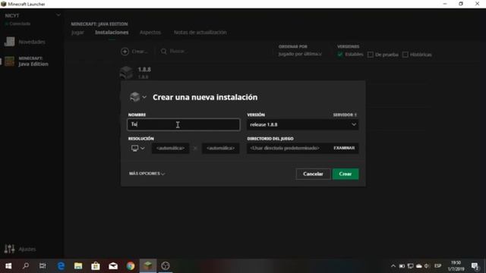Expand the NICYT account dropdown
The width and height of the screenshot is (486, 273).
click(58, 15)
